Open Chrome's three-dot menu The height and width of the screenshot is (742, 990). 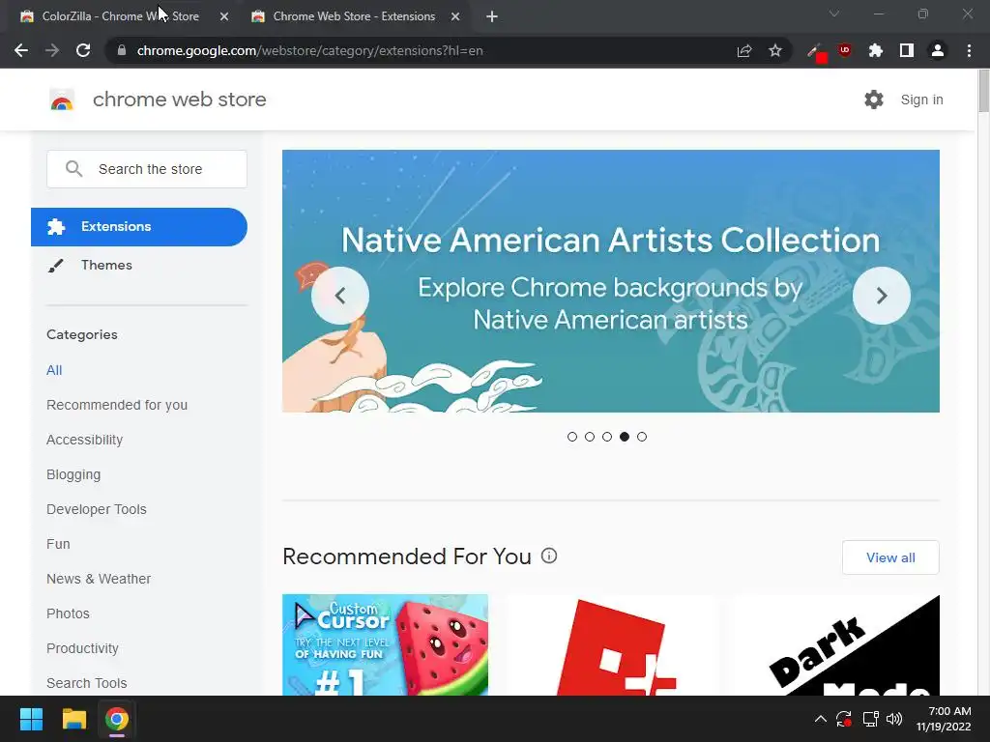click(x=969, y=50)
